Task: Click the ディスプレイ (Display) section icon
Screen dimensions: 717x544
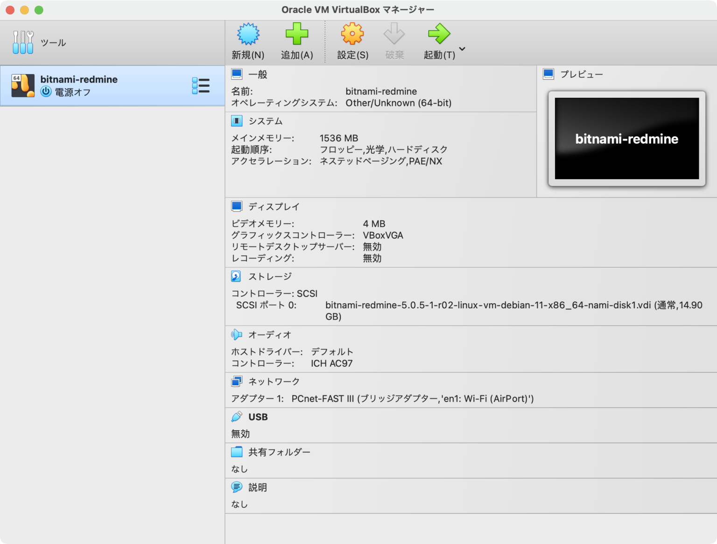Action: (237, 206)
